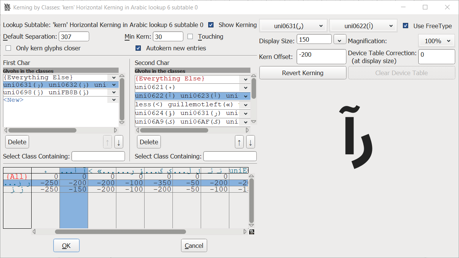459x258 pixels.
Task: Expand the chevron on the <New> class row
Action: click(x=113, y=100)
